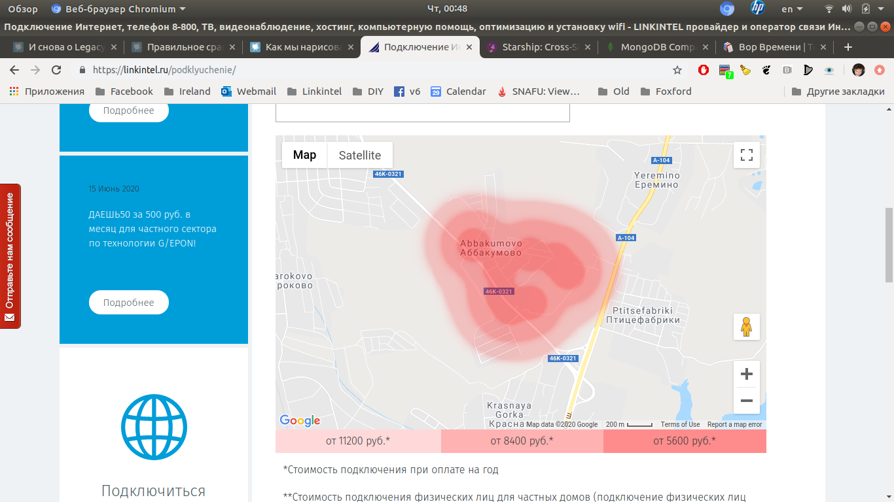Open the Приложения apps grid shortcut
Screen dimensions: 894x502
[x=46, y=92]
